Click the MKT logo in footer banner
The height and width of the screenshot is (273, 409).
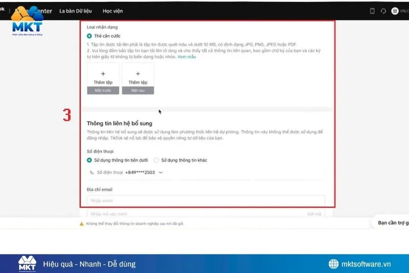coord(27,264)
